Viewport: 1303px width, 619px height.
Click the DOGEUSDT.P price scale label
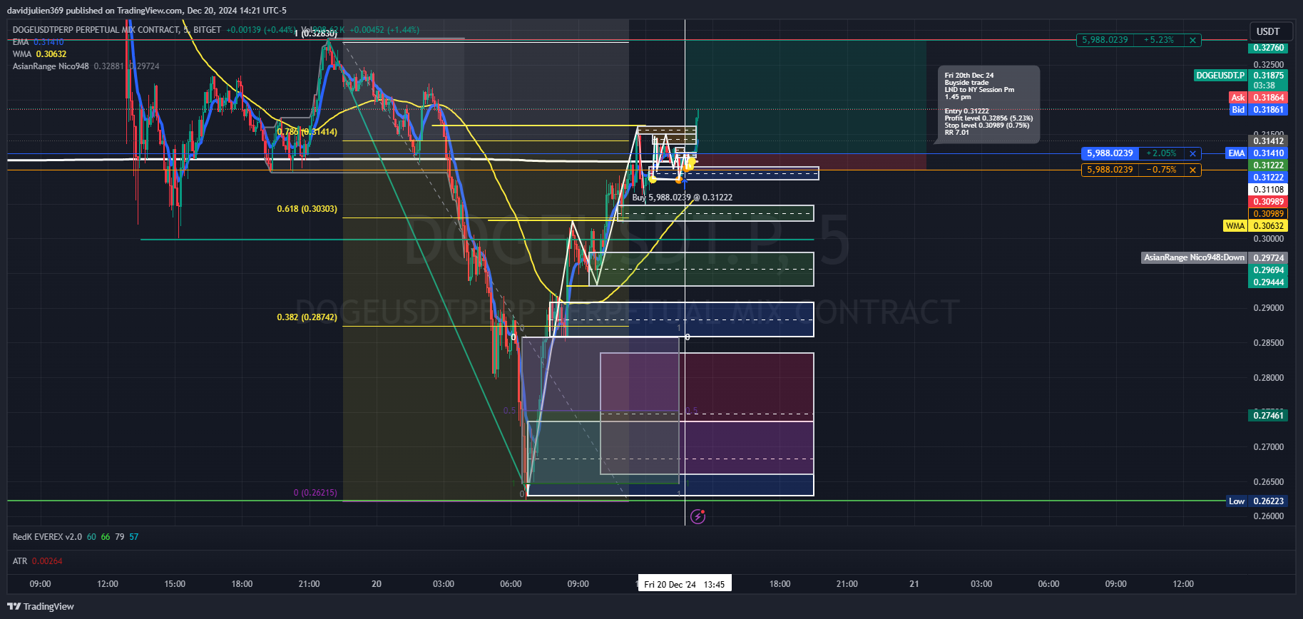(1220, 76)
